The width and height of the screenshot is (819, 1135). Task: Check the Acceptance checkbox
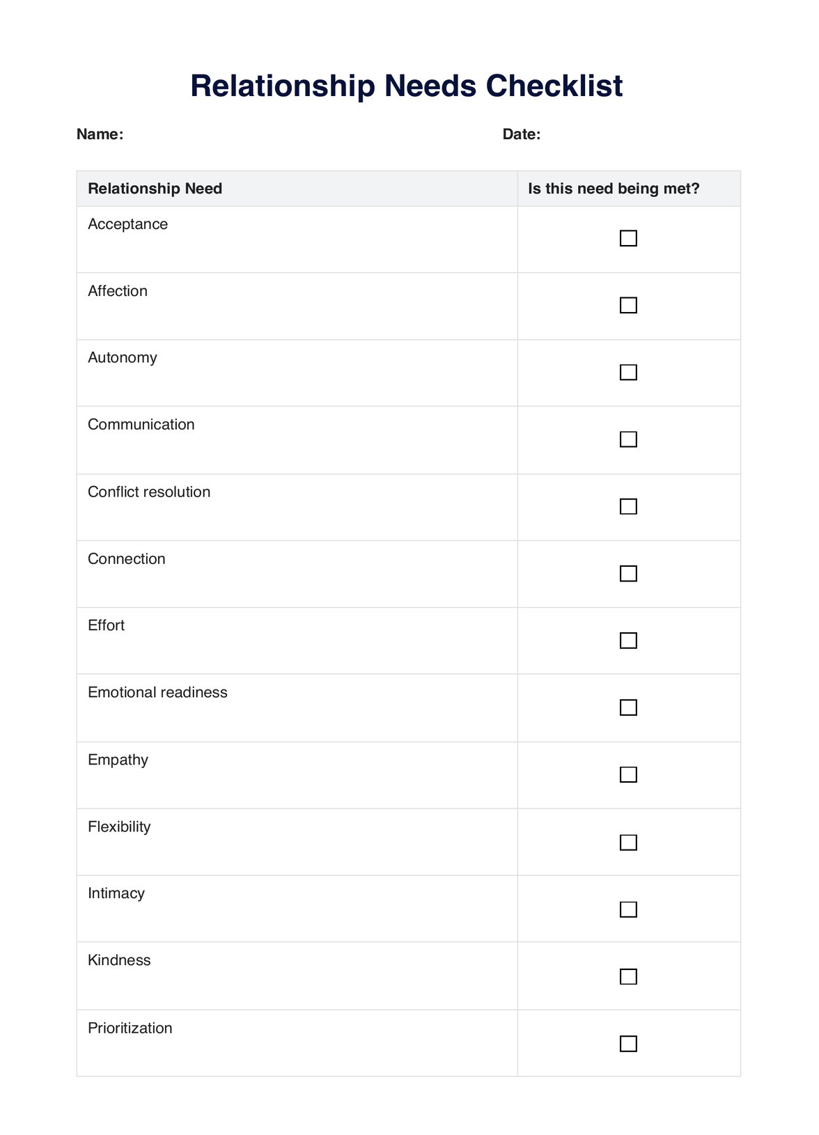click(628, 238)
